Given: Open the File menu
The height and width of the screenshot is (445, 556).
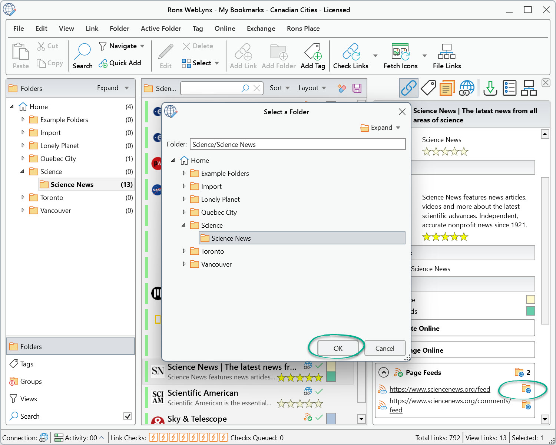Looking at the screenshot, I should tap(19, 29).
